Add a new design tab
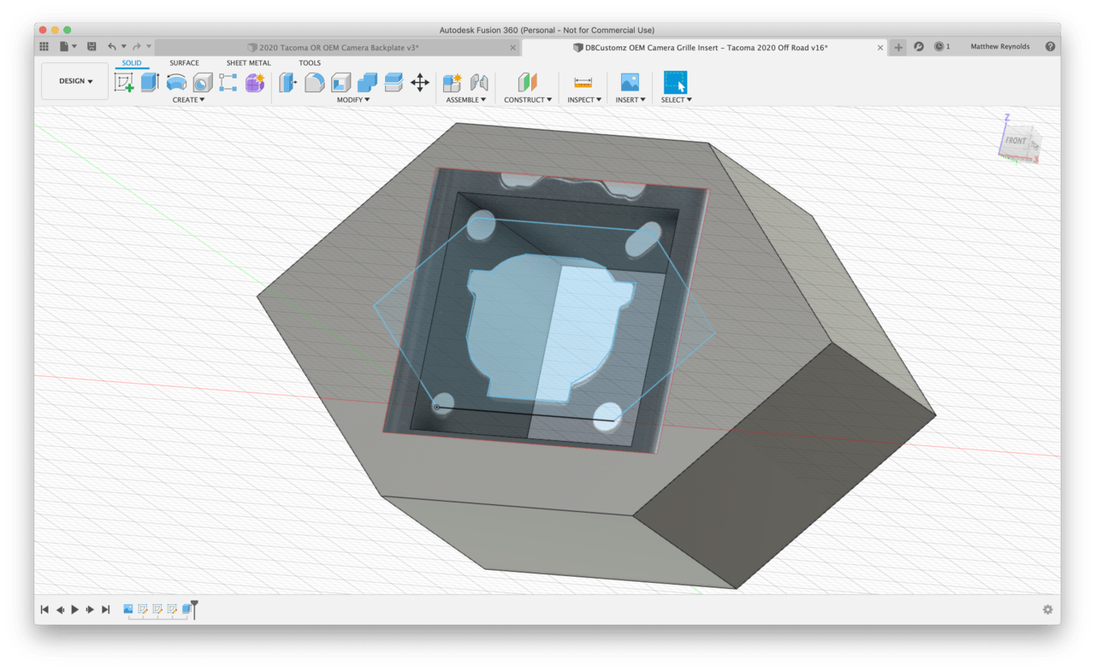The height and width of the screenshot is (670, 1095). click(x=898, y=48)
